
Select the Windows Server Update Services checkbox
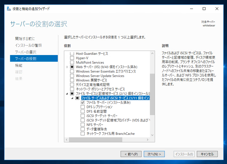[72, 76]
